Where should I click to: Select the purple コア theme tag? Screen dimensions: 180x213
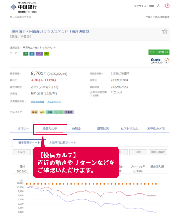tap(39, 53)
